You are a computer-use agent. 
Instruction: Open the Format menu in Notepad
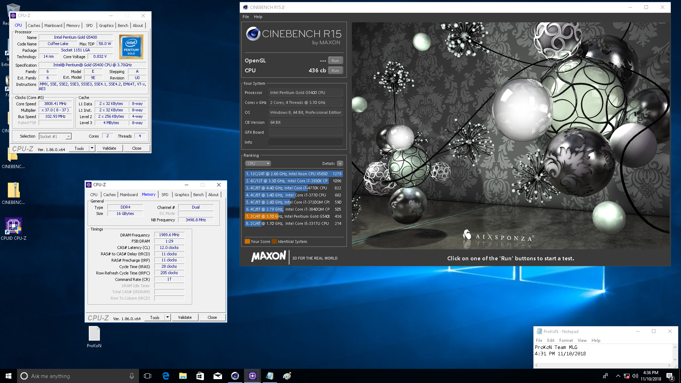[x=566, y=340]
